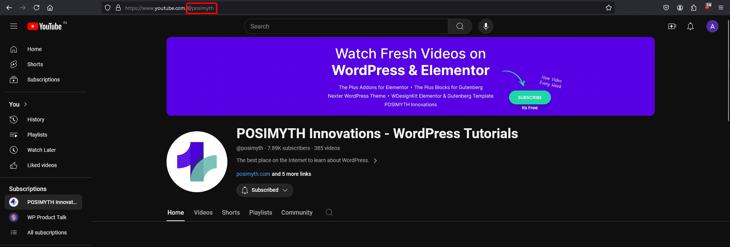This screenshot has width=730, height=247.
Task: Search within channel using magnifier icon
Action: (329, 212)
